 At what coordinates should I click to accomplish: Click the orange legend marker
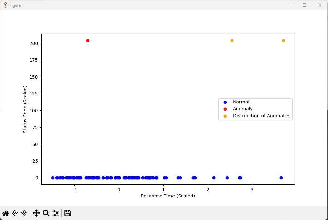tap(225, 116)
